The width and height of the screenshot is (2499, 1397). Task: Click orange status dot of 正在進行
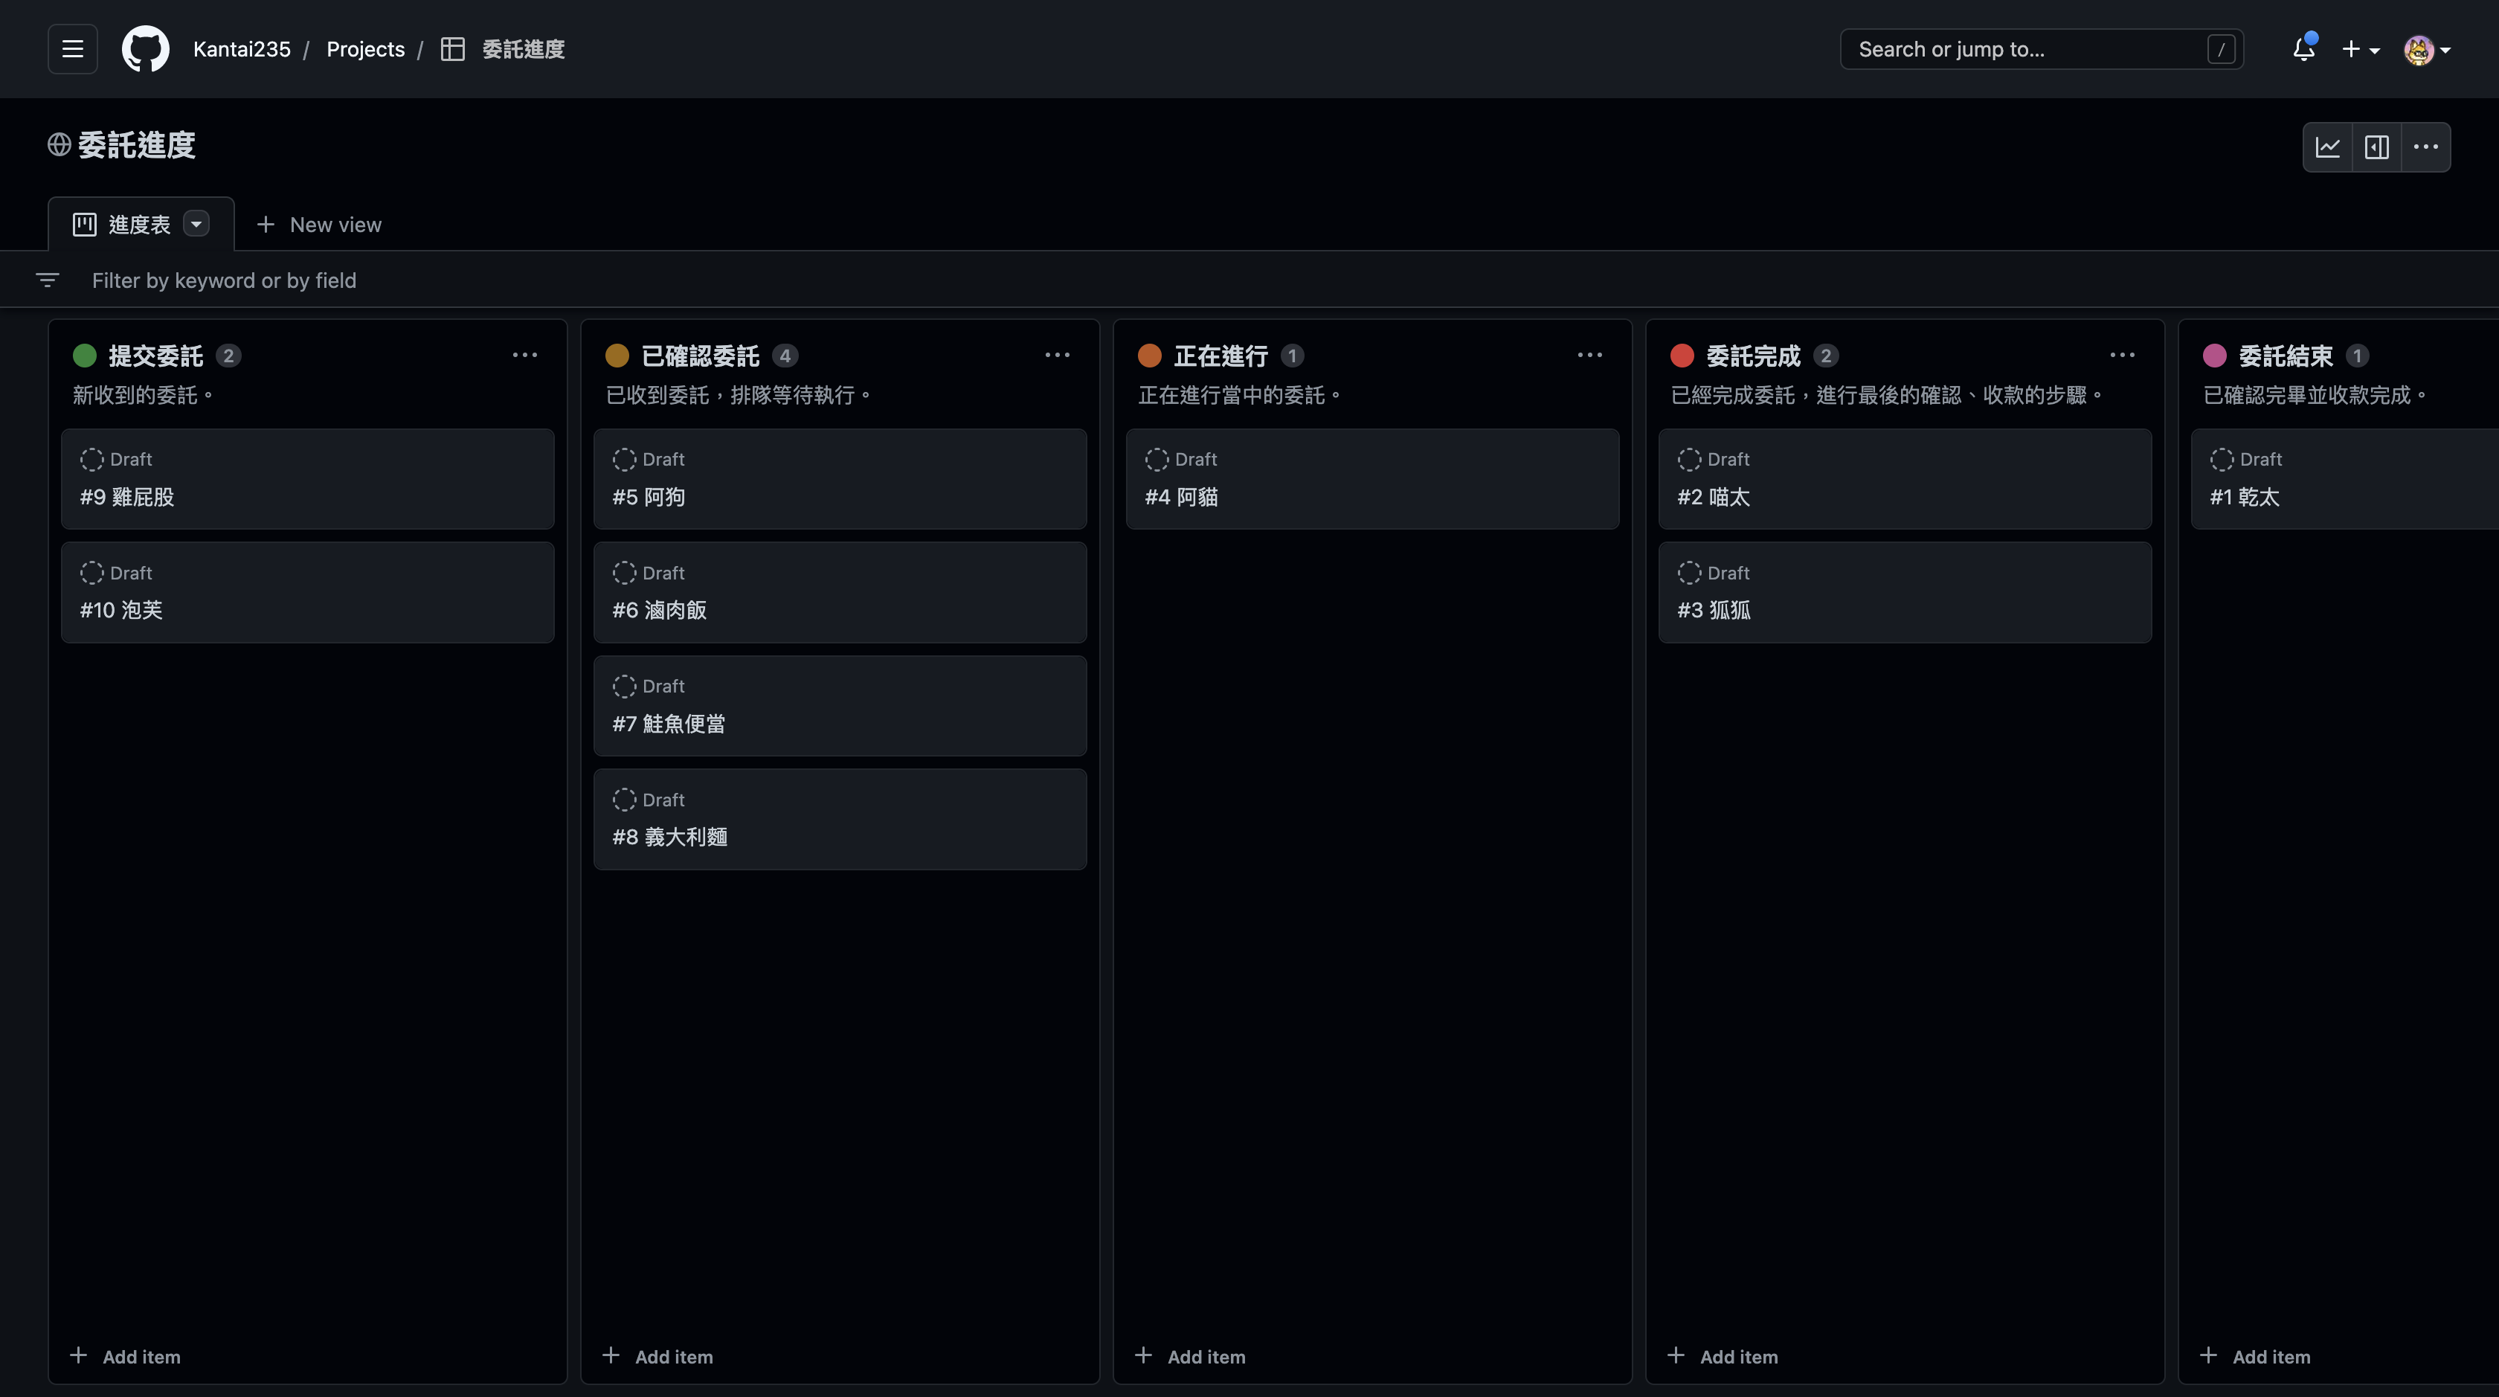tap(1150, 356)
